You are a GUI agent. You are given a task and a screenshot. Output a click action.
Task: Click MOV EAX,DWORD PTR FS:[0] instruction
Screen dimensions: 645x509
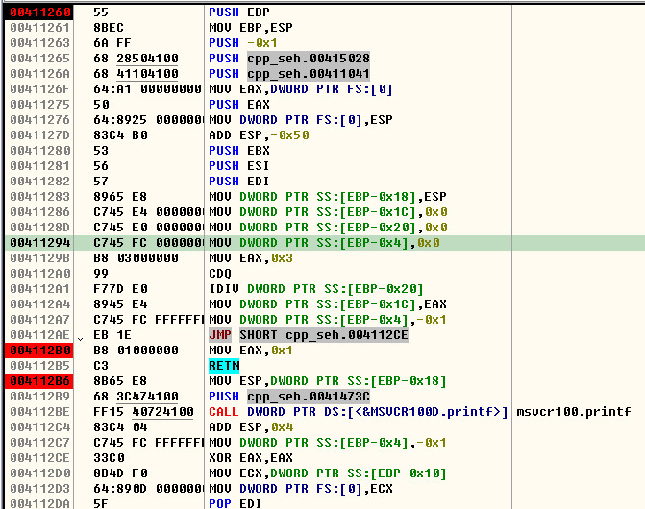(x=301, y=89)
